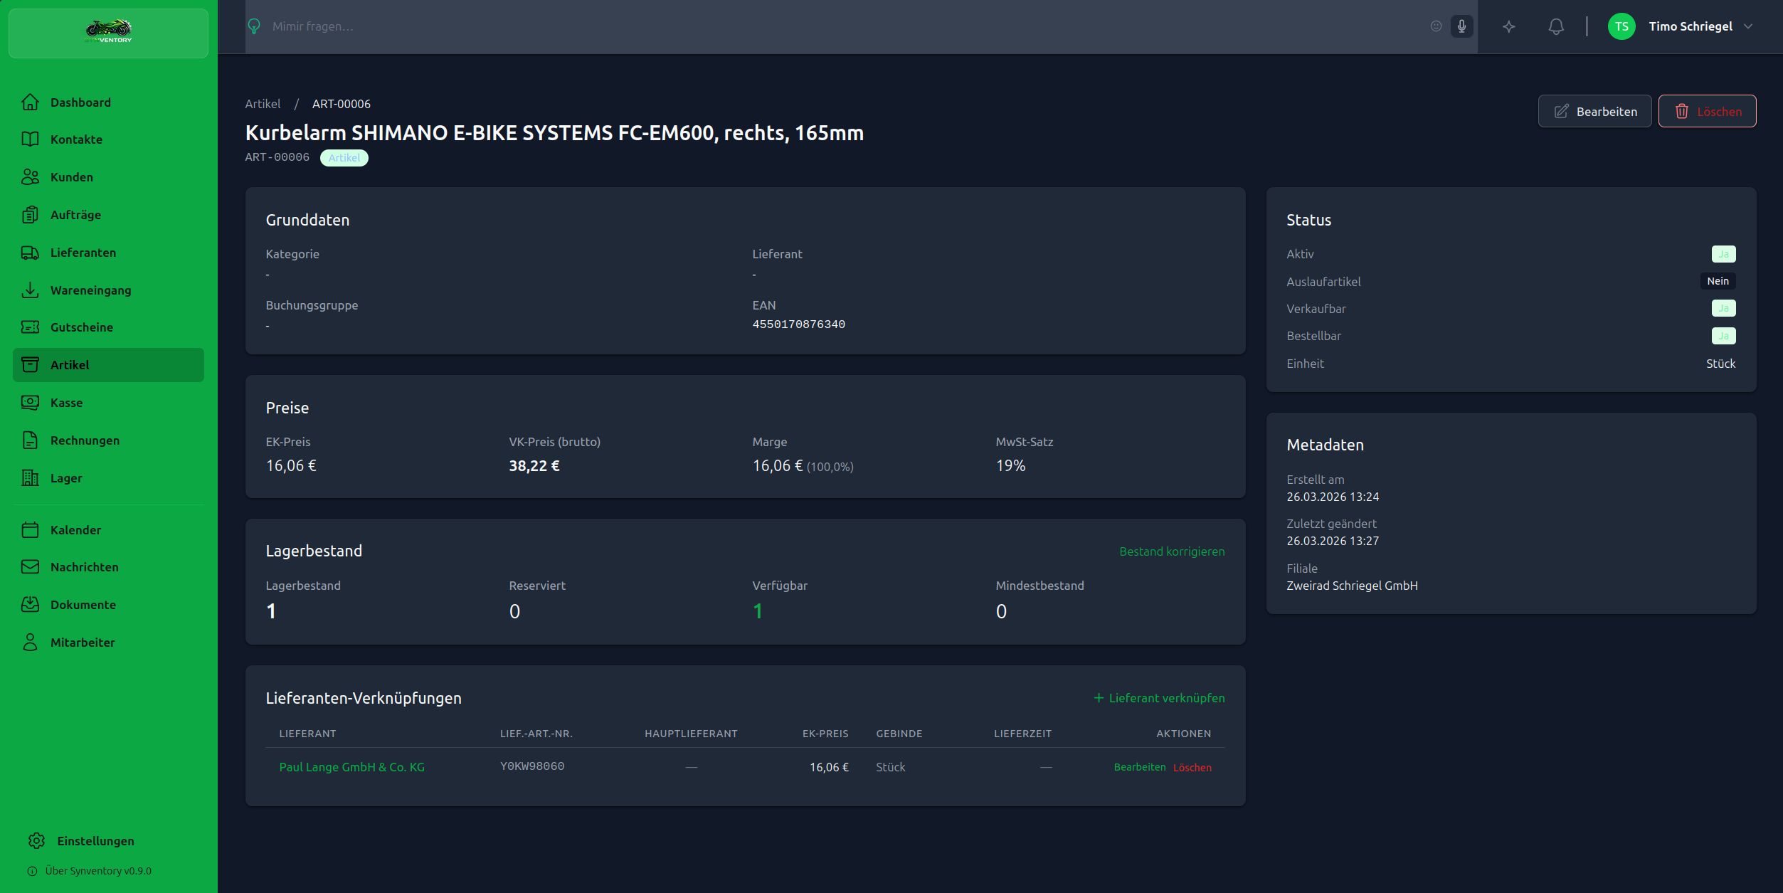This screenshot has height=893, width=1783.
Task: Open Paul Lange GmbH & Co. KG link
Action: click(351, 767)
